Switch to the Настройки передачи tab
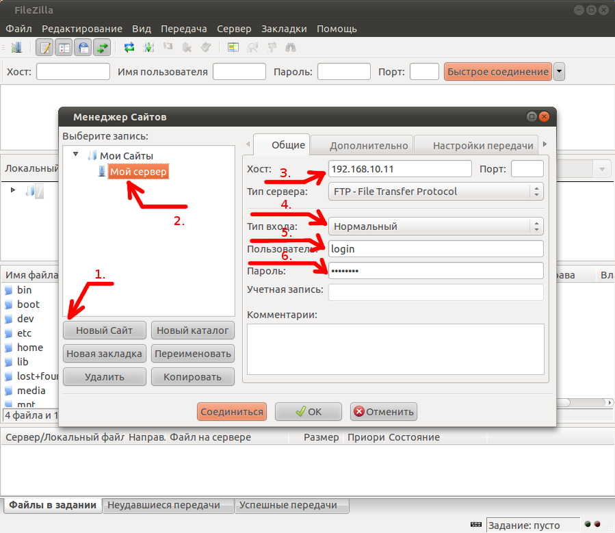 click(x=476, y=146)
